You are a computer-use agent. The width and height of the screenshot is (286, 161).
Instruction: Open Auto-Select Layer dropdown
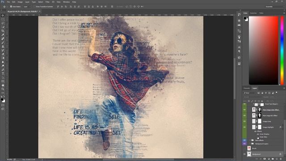(27, 7)
